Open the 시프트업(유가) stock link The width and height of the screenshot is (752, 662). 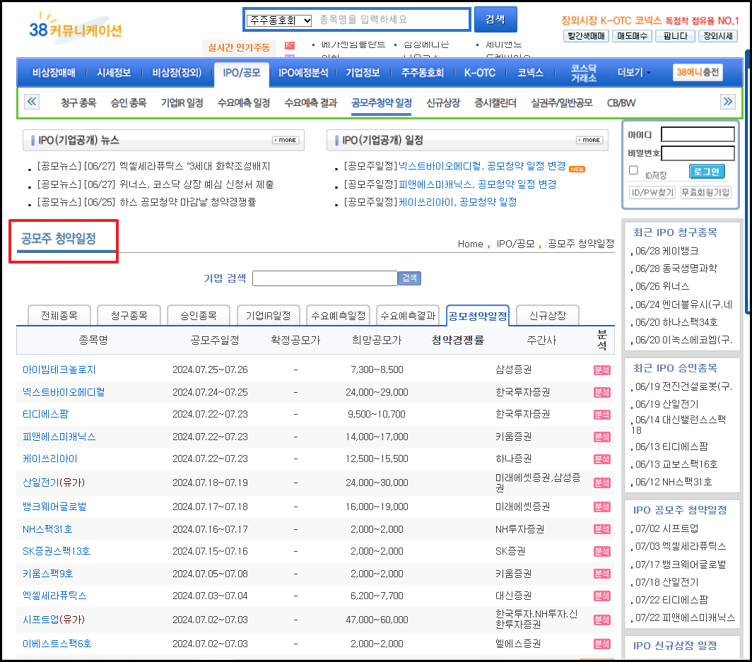coord(54,620)
